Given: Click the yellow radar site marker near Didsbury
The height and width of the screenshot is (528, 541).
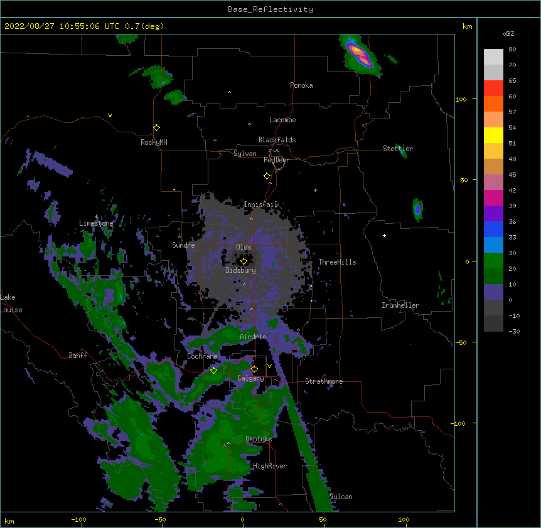Looking at the screenshot, I should pyautogui.click(x=244, y=261).
